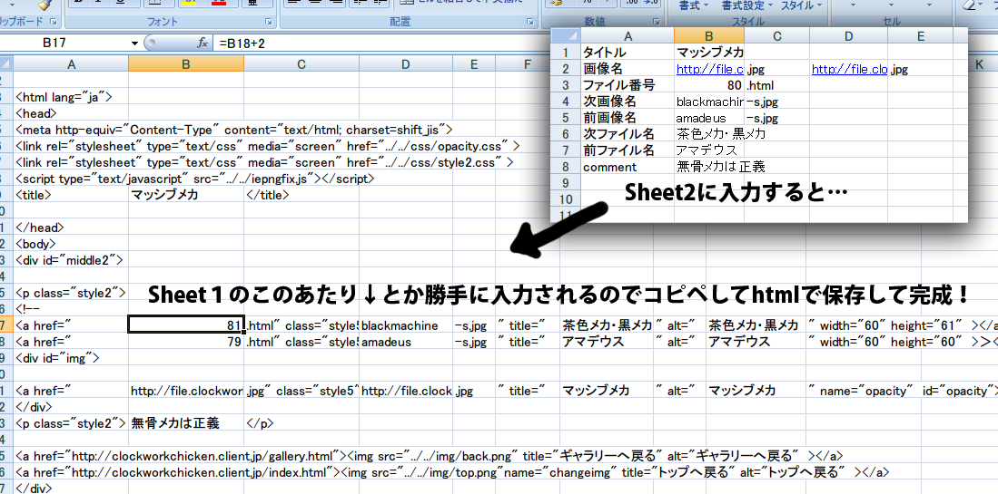Click 無骨メカは正義 cell beside <p class="style2">
998x494 pixels.
pos(186,423)
